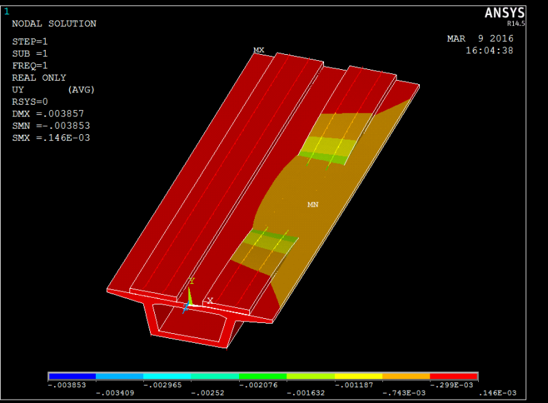This screenshot has height=403, width=548.
Task: Click the NODAL SOLUTION title text
Action: pyautogui.click(x=54, y=24)
